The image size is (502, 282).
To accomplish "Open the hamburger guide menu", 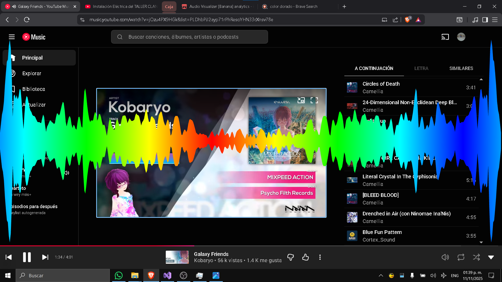I will [x=12, y=37].
